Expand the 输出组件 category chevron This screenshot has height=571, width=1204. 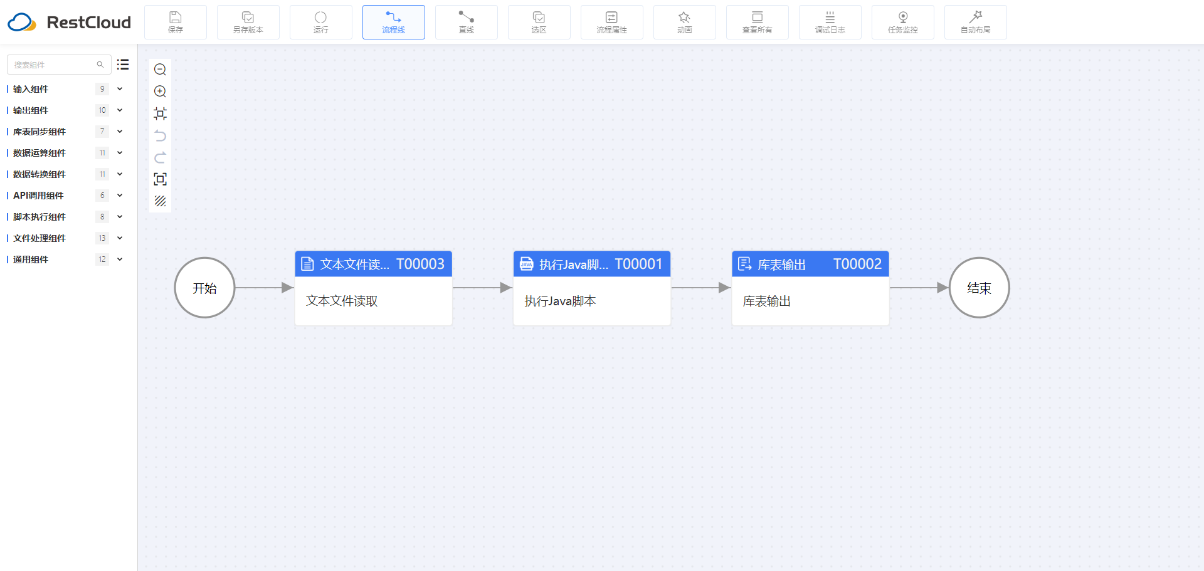[120, 110]
